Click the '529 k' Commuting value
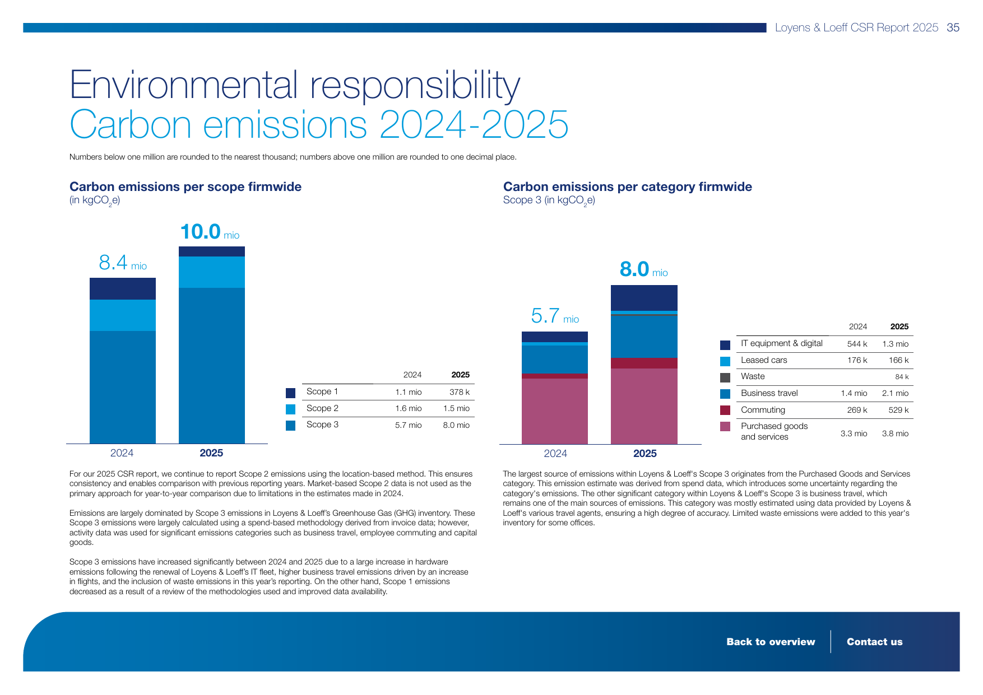 pos(898,410)
